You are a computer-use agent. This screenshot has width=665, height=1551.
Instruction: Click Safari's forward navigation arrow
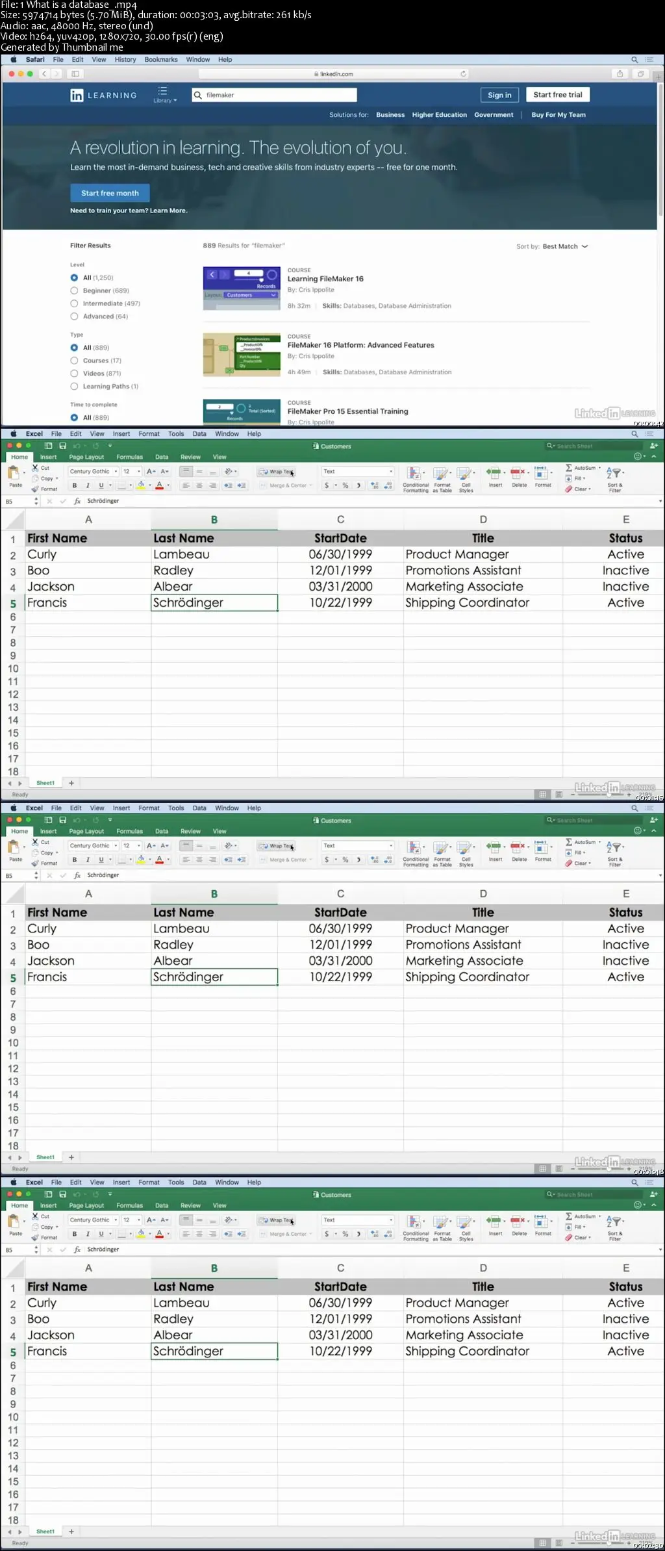(57, 74)
